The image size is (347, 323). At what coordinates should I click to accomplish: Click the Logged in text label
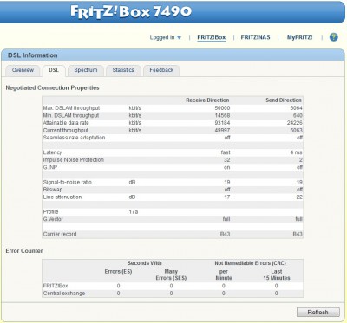coord(162,37)
